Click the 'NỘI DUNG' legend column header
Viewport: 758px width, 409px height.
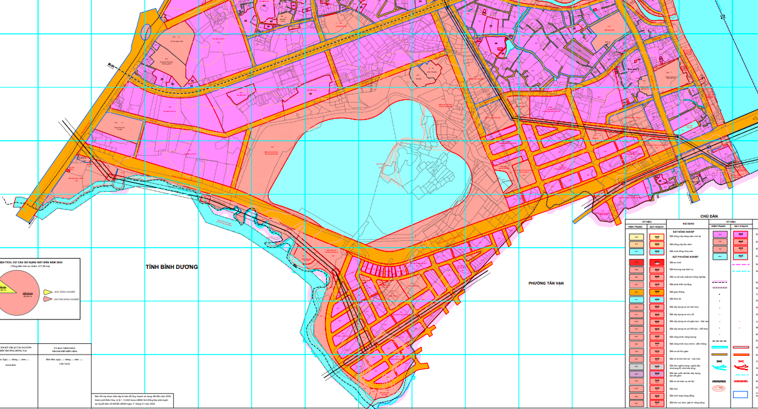coord(688,223)
